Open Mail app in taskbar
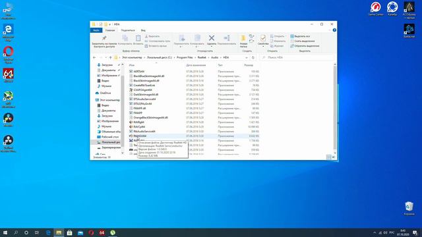Screen dimensions: 422x237 [80, 232]
